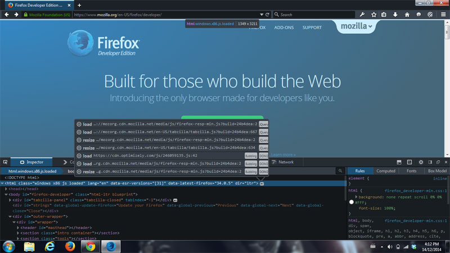This screenshot has height=253, width=450.
Task: Open developer tools wrench icon in toolbar
Action: (x=362, y=15)
